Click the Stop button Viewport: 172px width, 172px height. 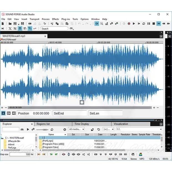tap(154, 24)
